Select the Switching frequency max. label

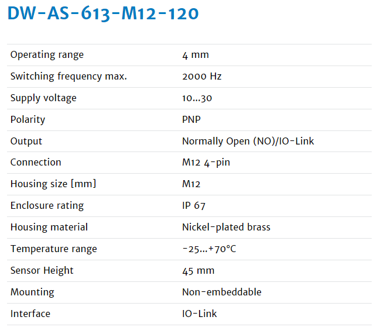coord(68,77)
